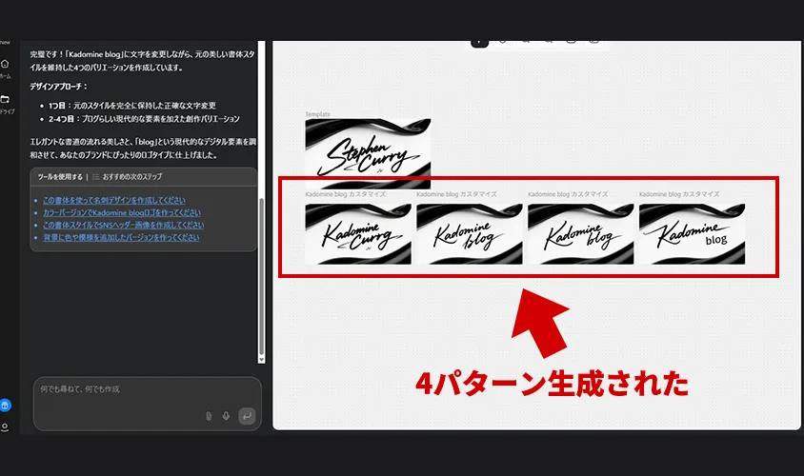Click the microphone voice input icon
This screenshot has width=804, height=476.
pos(226,416)
